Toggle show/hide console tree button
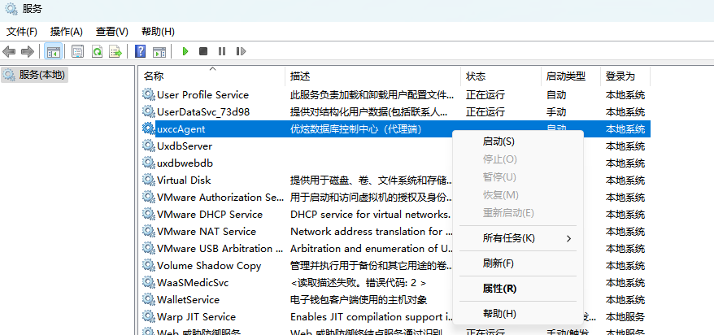The image size is (714, 335). 53,51
